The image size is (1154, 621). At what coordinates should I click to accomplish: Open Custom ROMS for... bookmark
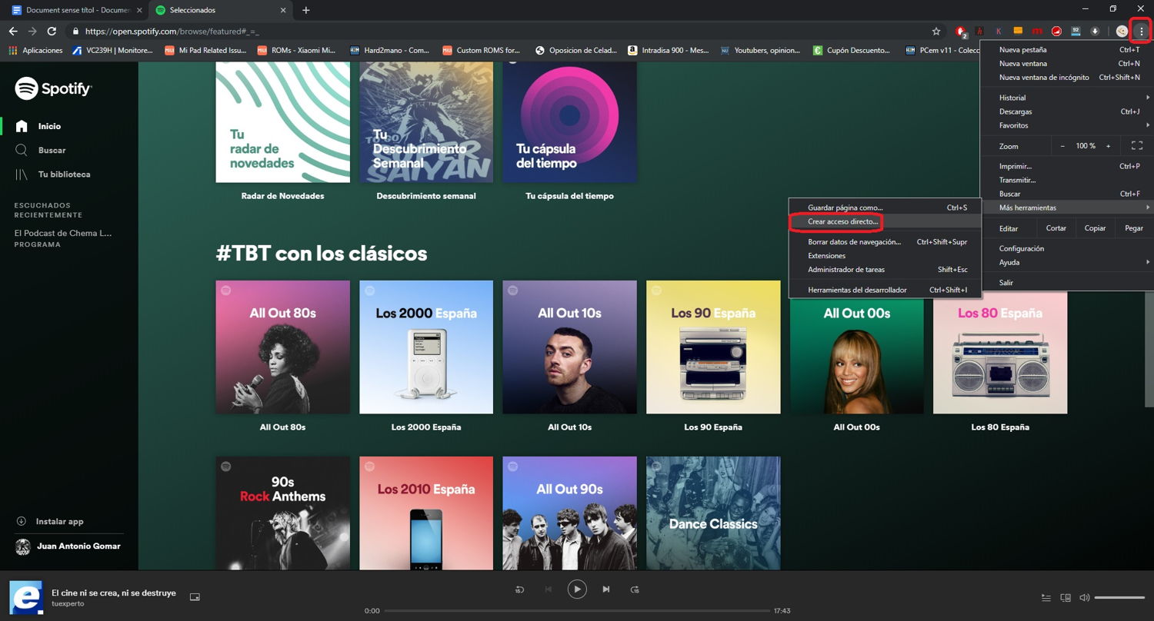pos(482,51)
